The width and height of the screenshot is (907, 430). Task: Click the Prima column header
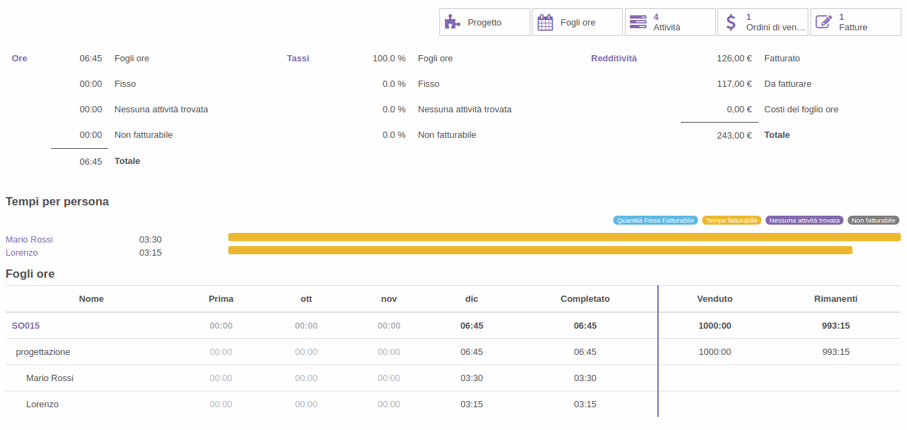coord(221,299)
